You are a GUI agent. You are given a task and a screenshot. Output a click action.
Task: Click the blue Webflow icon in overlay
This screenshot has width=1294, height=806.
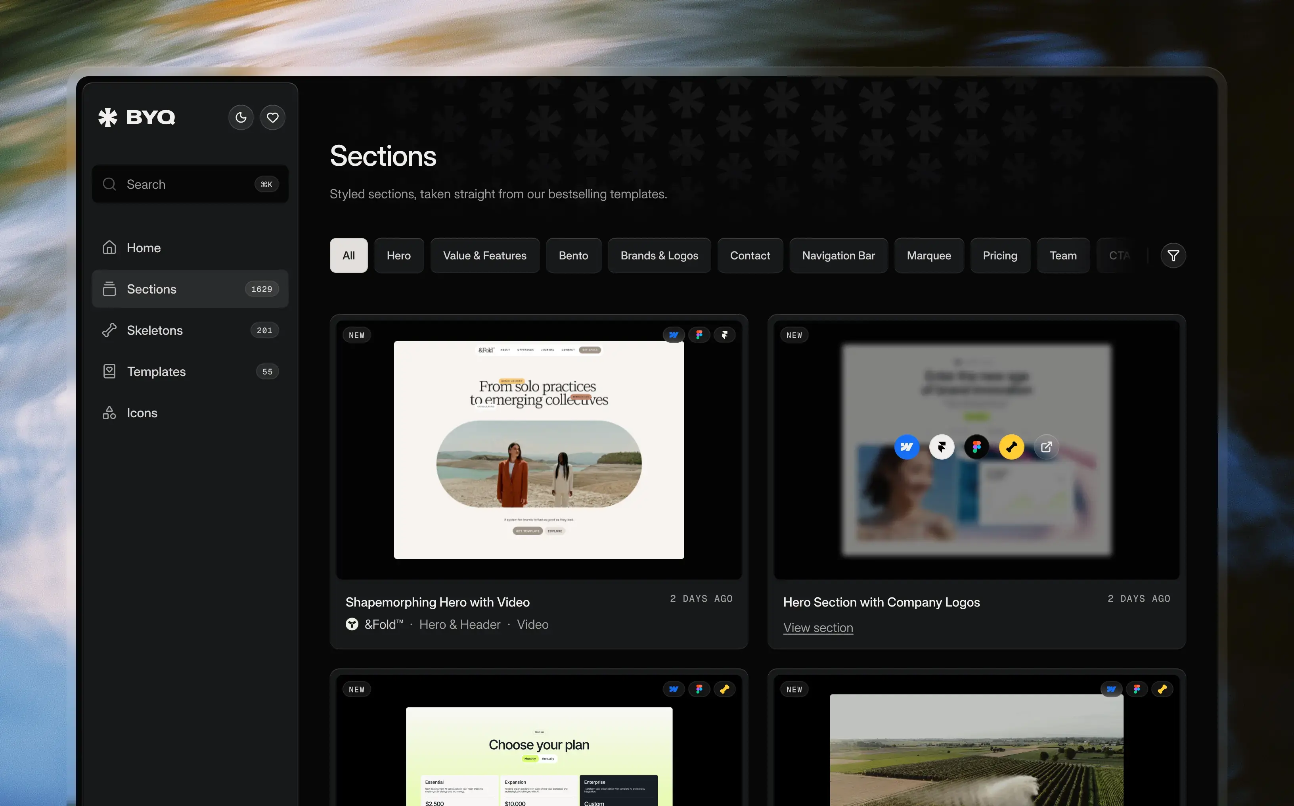(906, 447)
